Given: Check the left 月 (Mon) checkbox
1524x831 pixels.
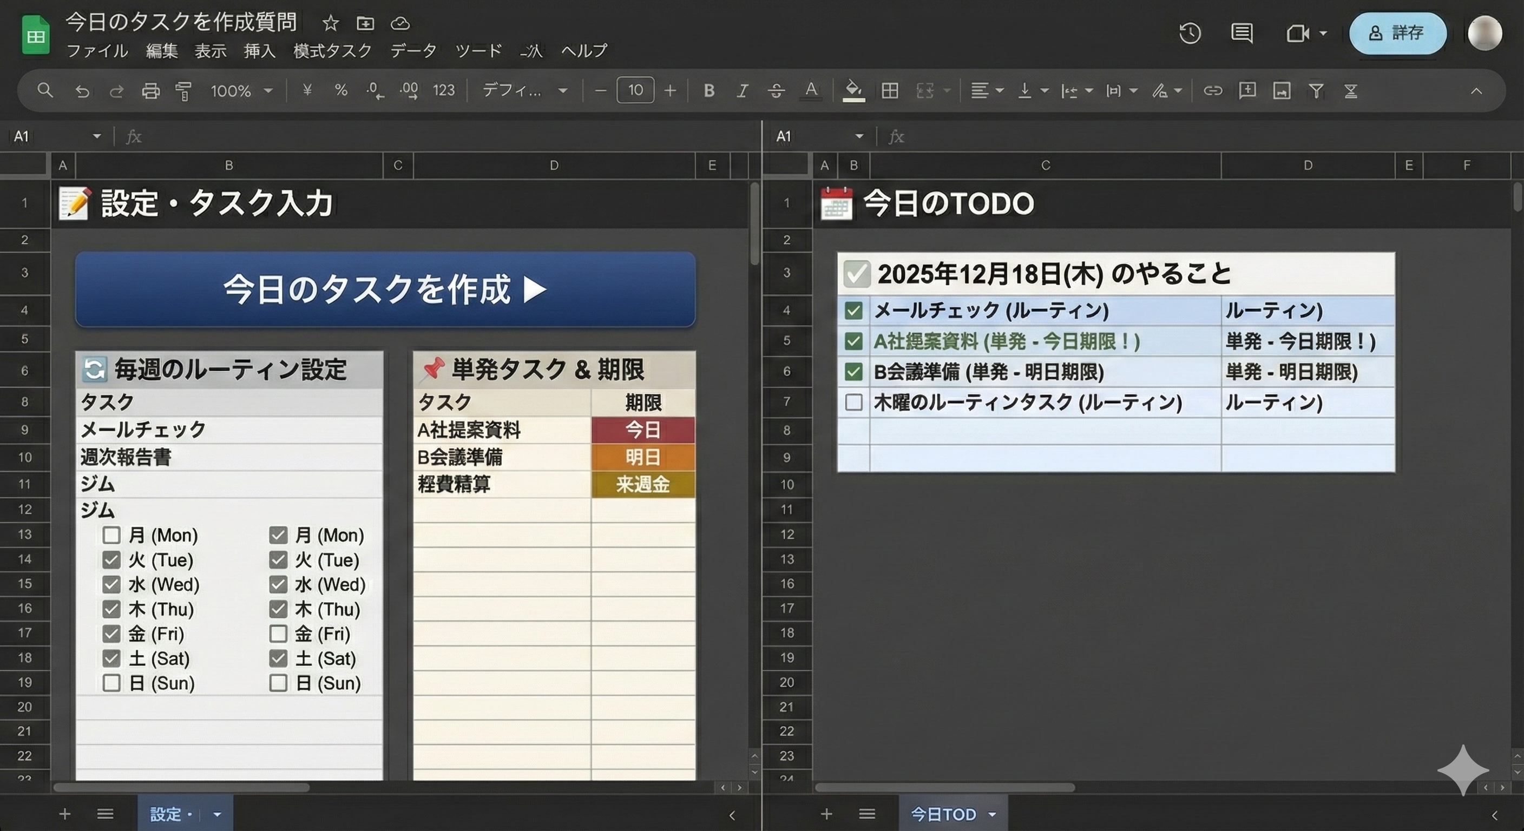Looking at the screenshot, I should click(x=111, y=535).
